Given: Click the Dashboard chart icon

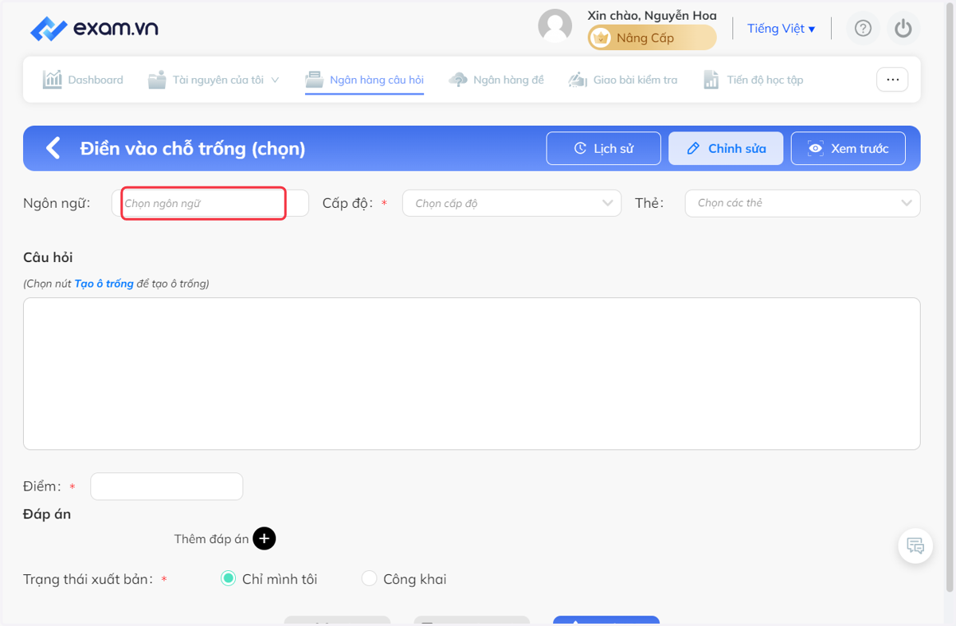Looking at the screenshot, I should (53, 80).
